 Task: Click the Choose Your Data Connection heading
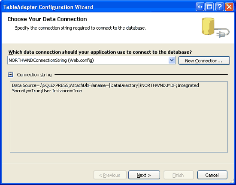47,19
